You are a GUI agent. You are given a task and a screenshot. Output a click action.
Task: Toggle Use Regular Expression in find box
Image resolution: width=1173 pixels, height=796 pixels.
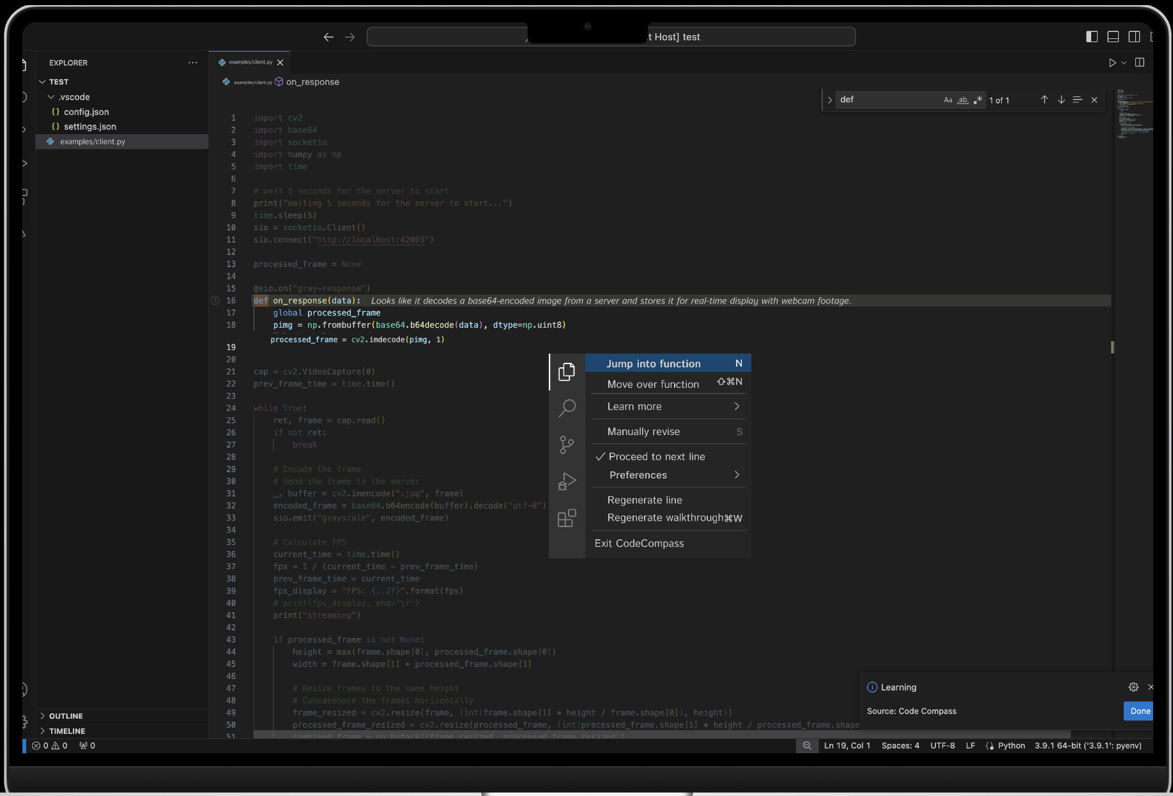click(977, 100)
